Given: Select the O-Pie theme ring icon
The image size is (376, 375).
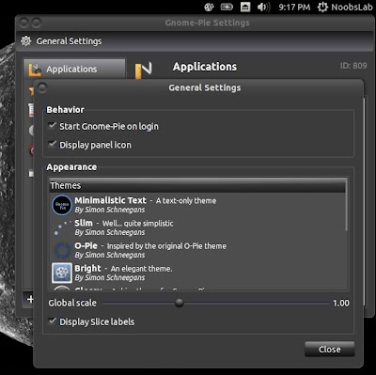Looking at the screenshot, I should (x=62, y=250).
